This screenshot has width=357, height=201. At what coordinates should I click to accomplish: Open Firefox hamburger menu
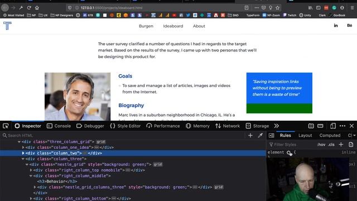[x=352, y=8]
